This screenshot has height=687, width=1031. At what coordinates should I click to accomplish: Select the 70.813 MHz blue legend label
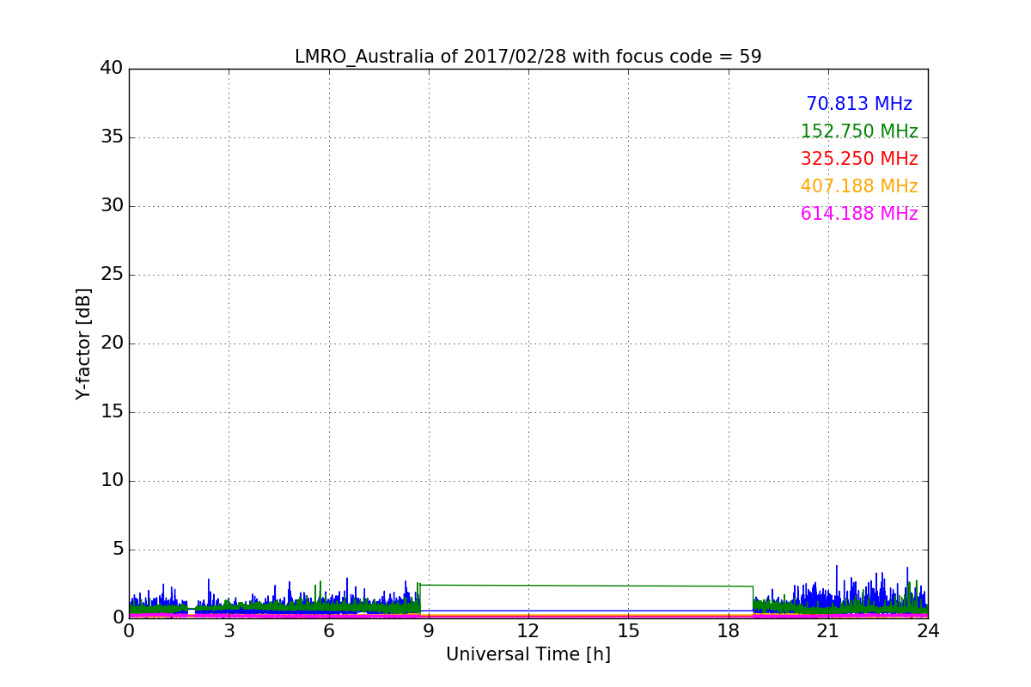coord(858,104)
